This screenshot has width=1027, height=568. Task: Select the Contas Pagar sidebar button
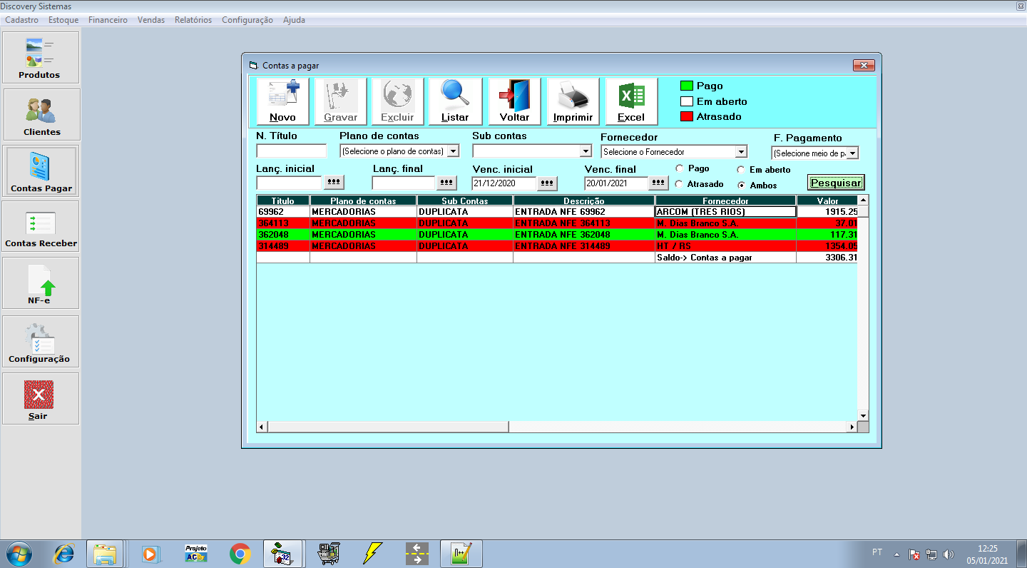tap(41, 171)
